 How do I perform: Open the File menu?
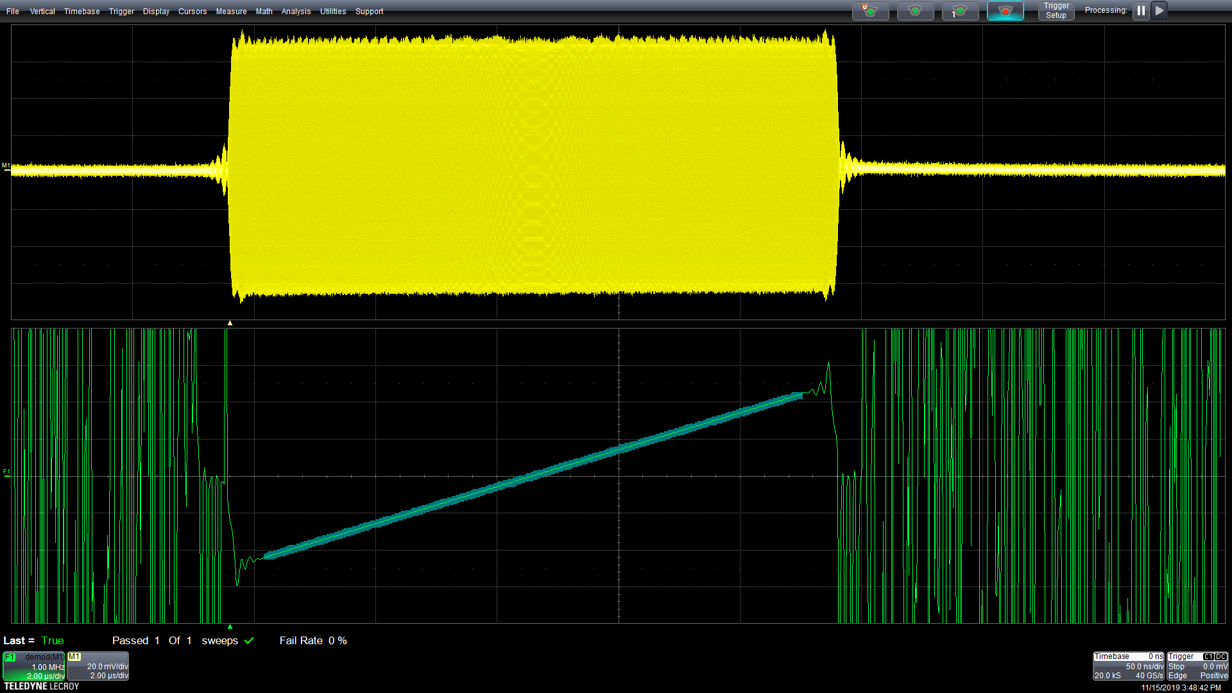[13, 12]
